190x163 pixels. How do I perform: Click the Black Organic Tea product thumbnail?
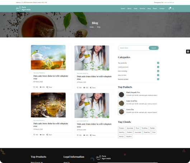coord(122,94)
